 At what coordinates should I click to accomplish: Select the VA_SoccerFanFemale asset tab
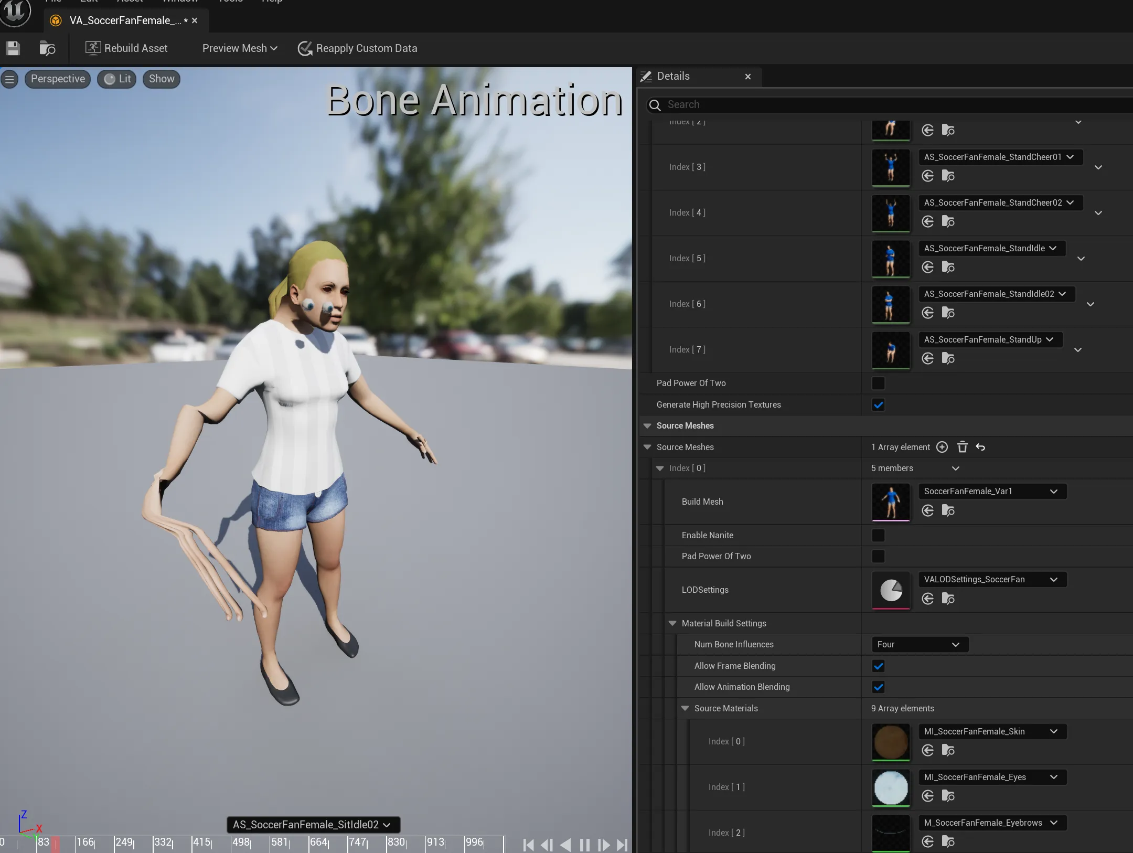[x=125, y=20]
